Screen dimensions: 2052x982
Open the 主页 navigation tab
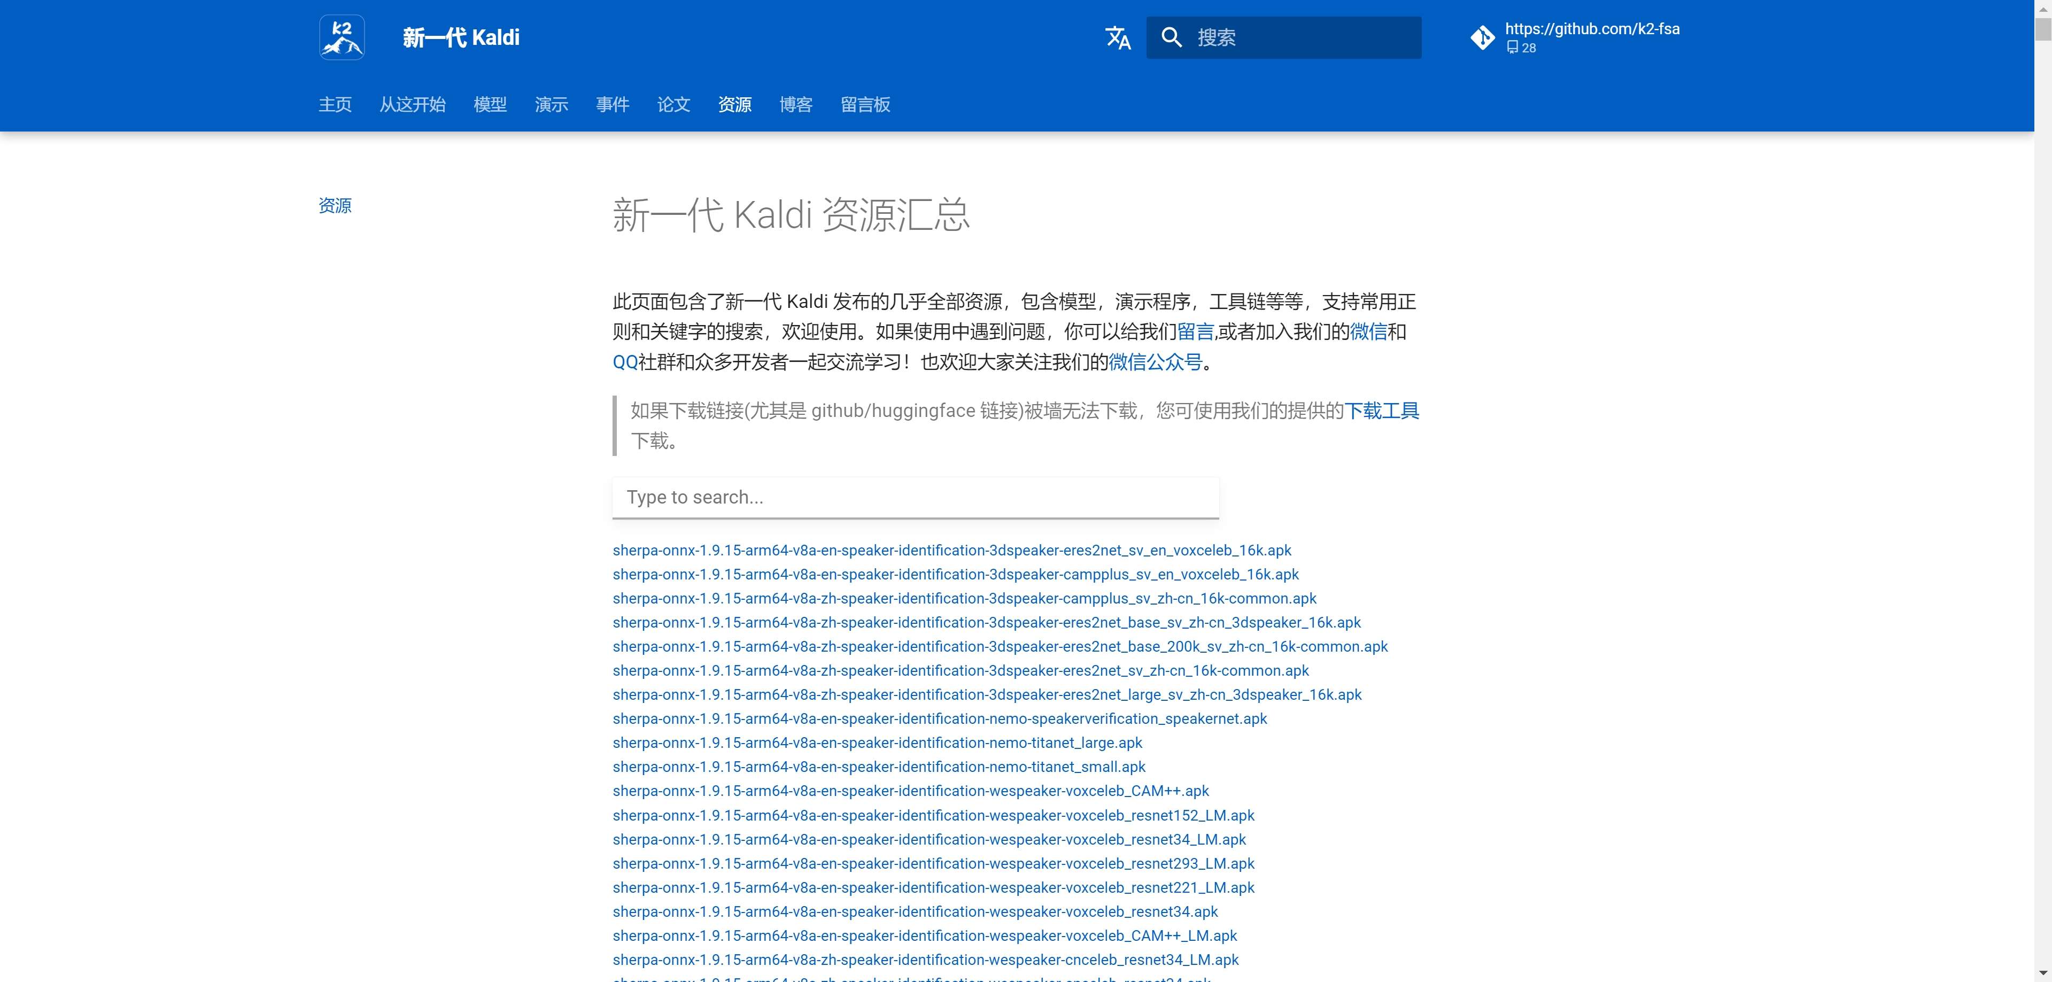335,104
